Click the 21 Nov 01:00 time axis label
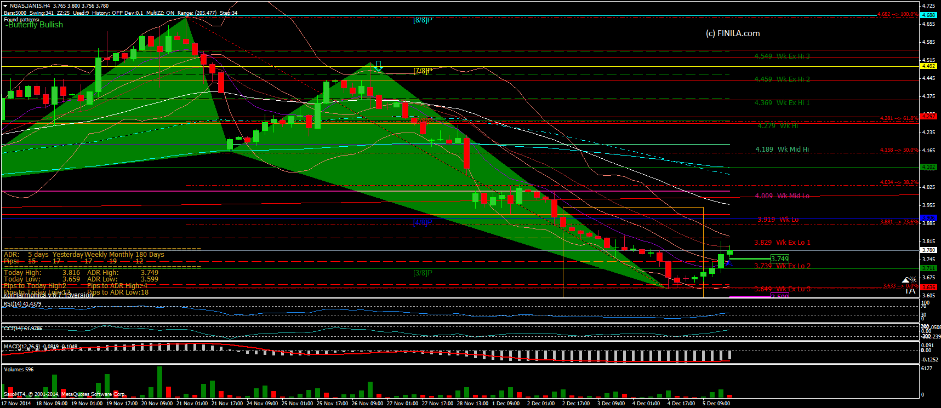941x408 pixels. 192,404
